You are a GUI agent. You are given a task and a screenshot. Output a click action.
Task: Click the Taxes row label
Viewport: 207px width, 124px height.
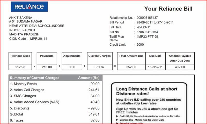17,120
